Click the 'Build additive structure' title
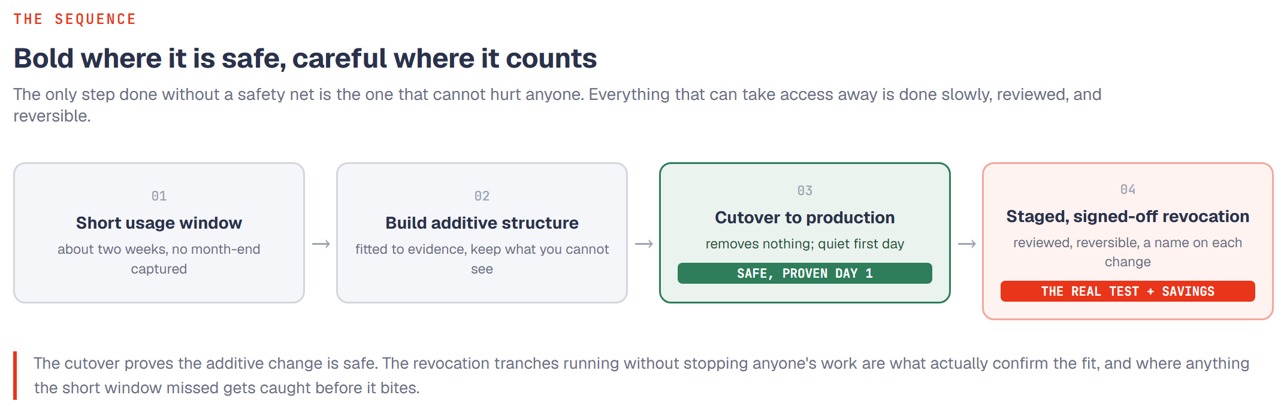The width and height of the screenshot is (1287, 413). [x=482, y=223]
